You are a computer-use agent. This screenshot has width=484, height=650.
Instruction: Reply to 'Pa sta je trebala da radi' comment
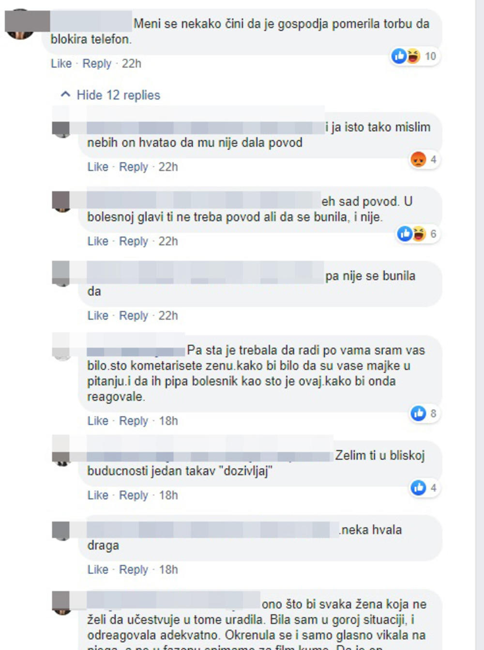(134, 421)
